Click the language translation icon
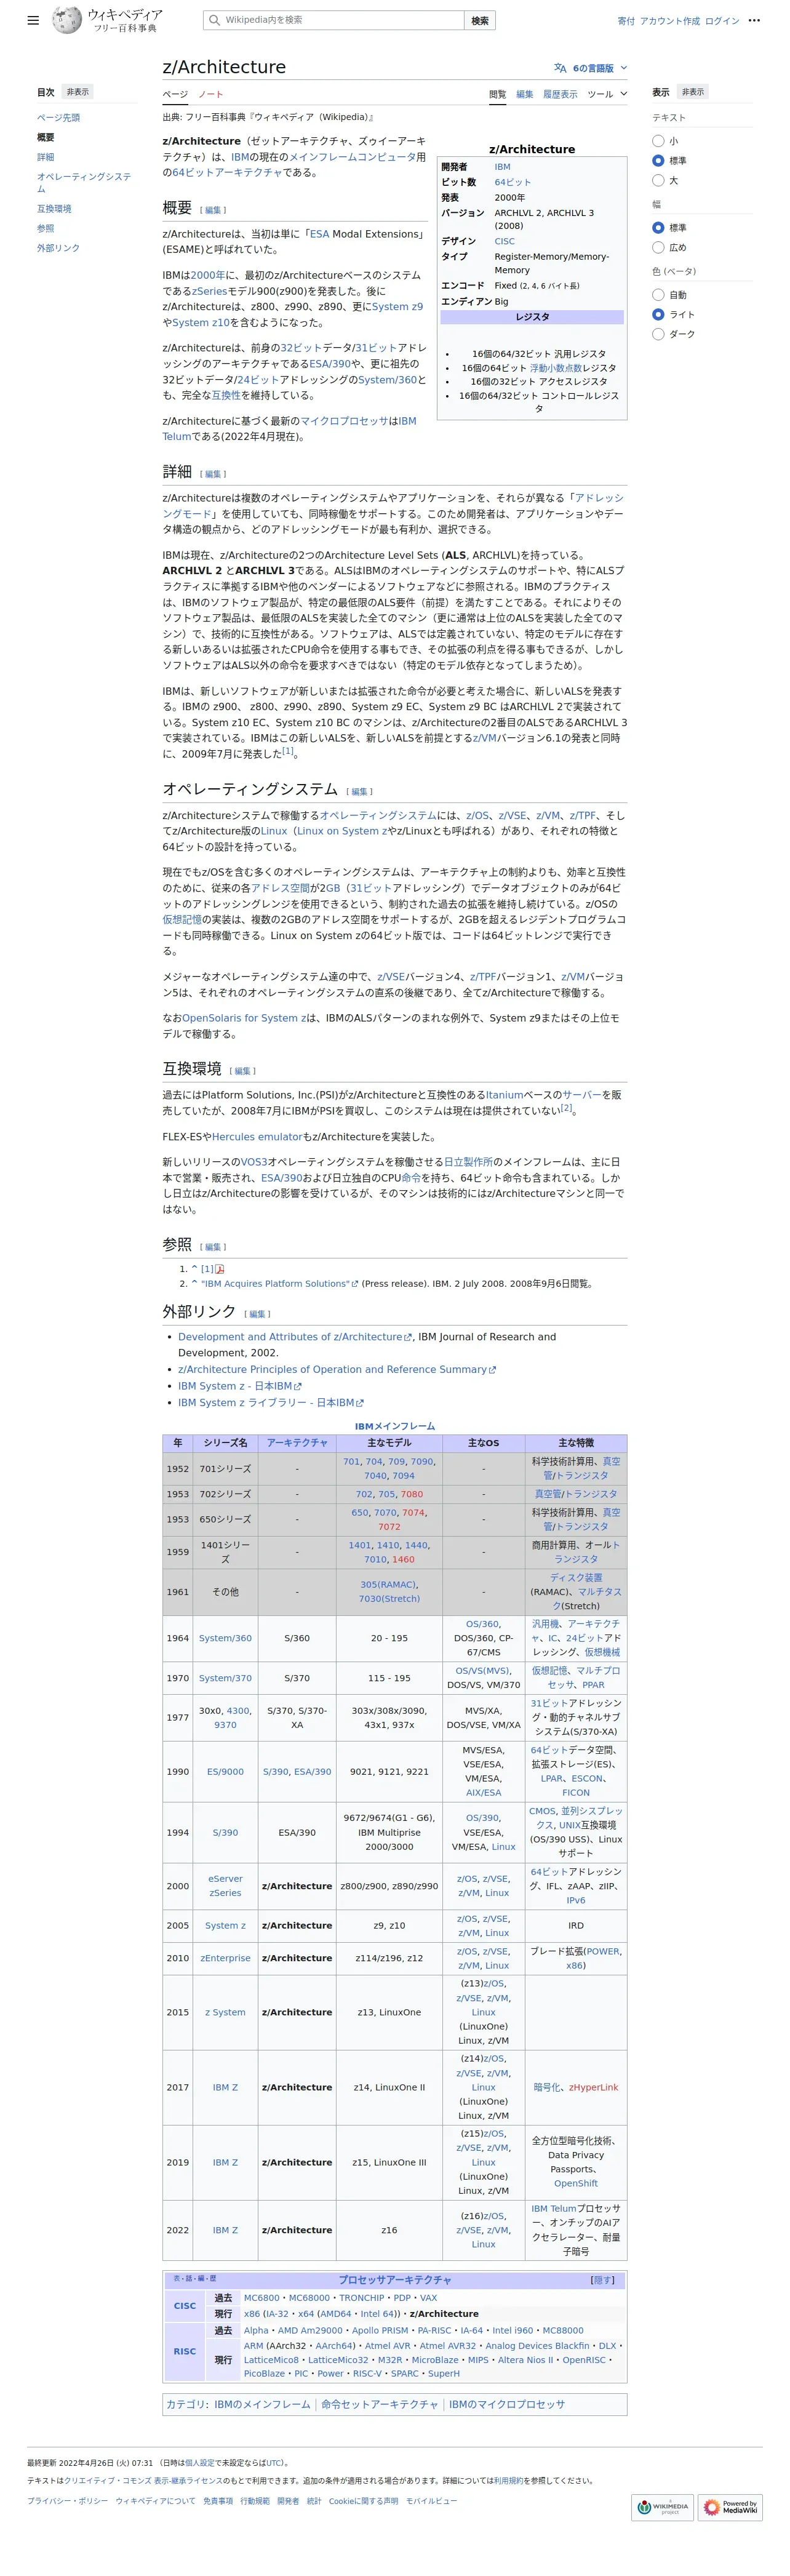The image size is (790, 2576). tap(560, 68)
